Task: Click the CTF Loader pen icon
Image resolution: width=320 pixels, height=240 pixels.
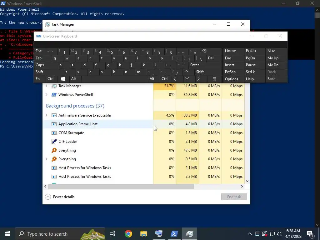Action: click(x=54, y=142)
